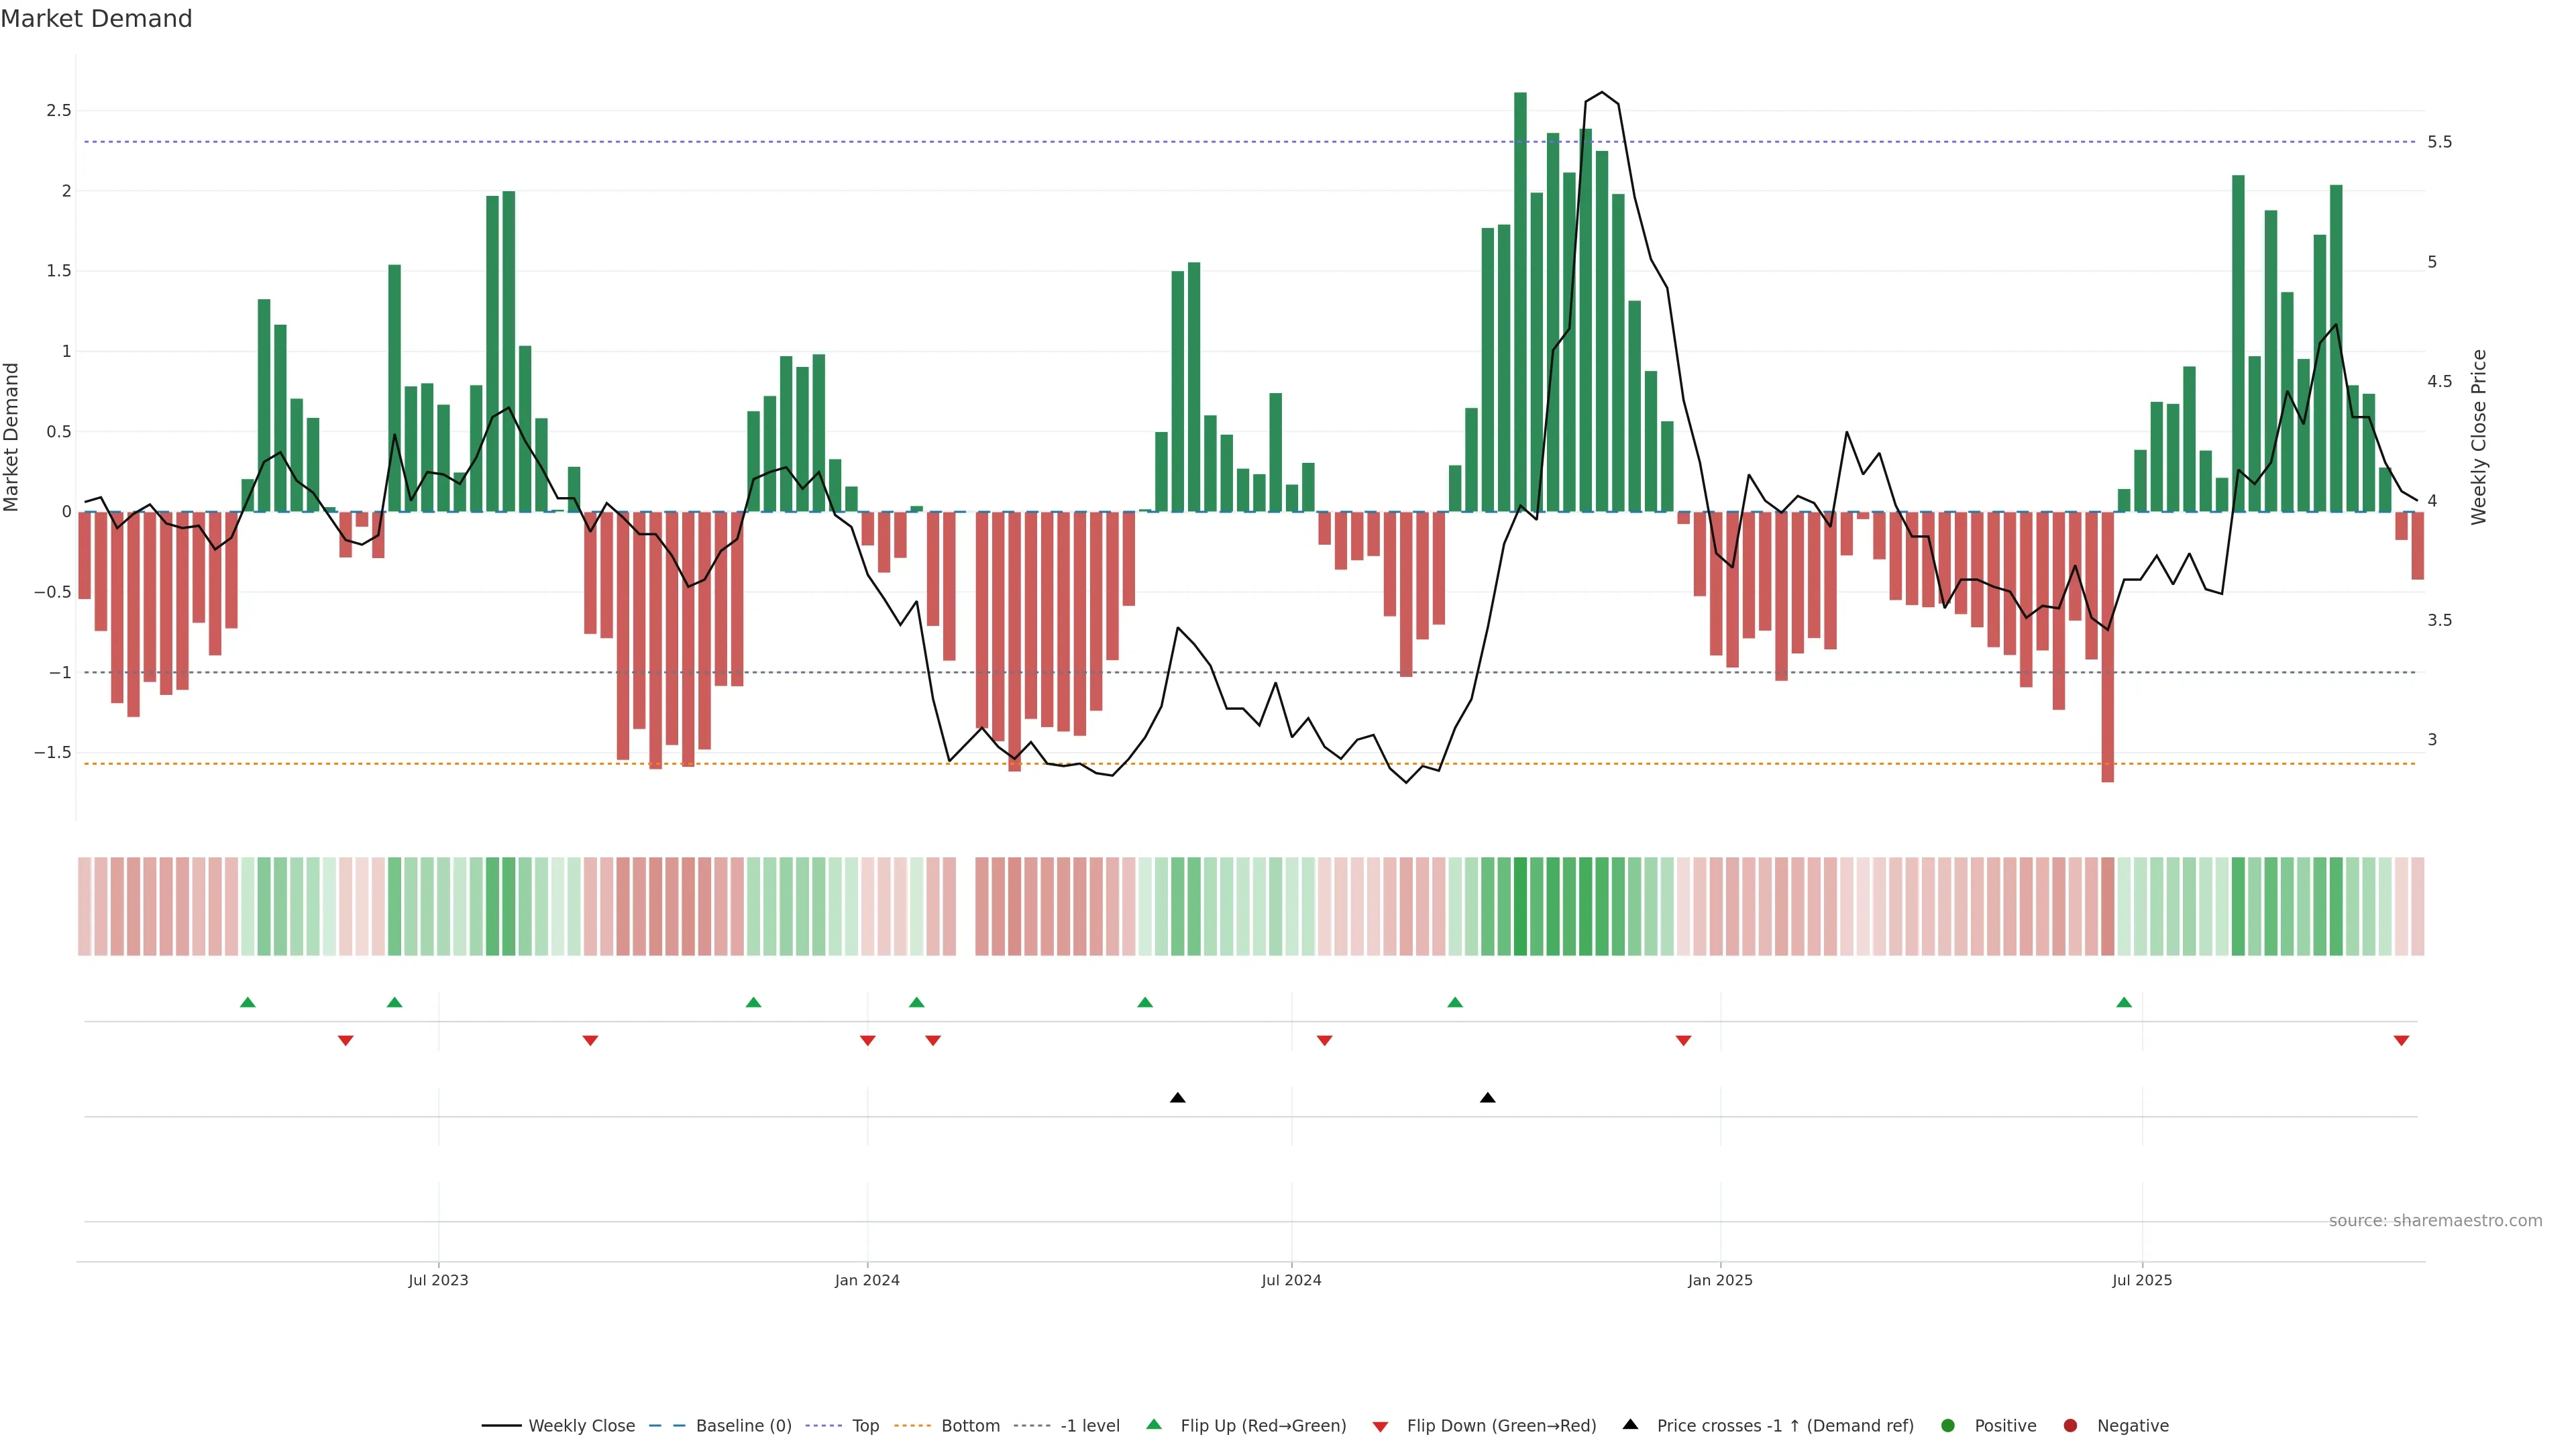This screenshot has height=1449, width=2576.
Task: Click the Jan 2025 x-axis label
Action: [x=1720, y=1281]
